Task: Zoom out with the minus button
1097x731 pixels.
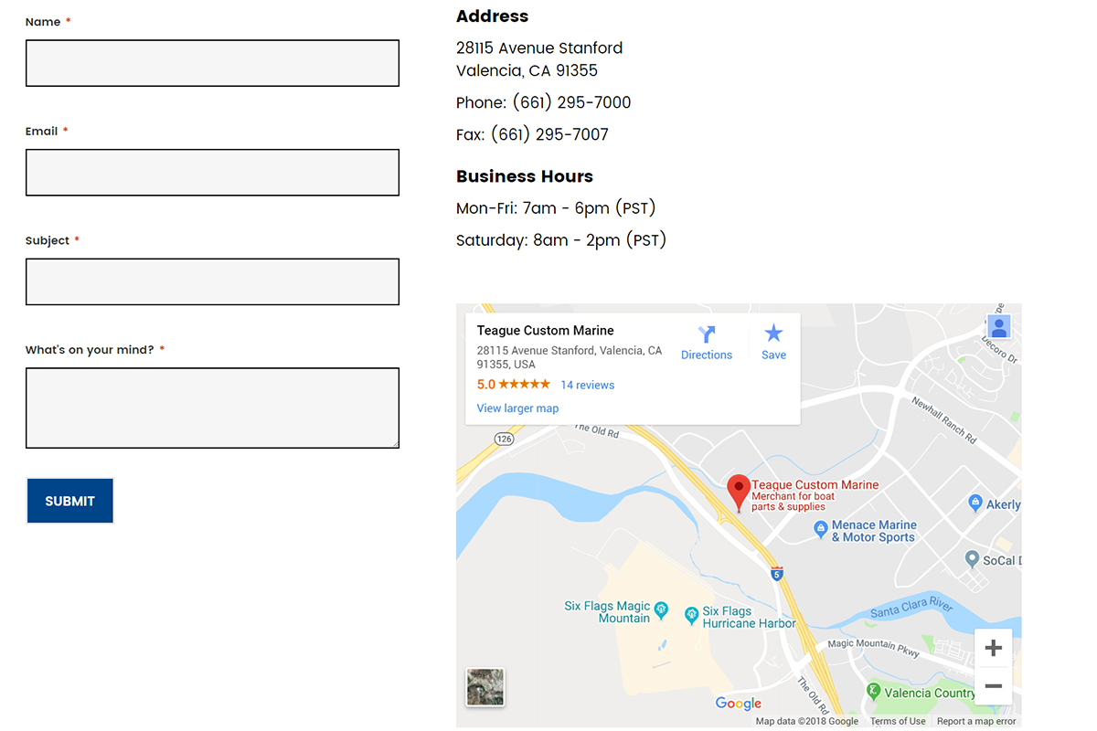Action: click(993, 685)
